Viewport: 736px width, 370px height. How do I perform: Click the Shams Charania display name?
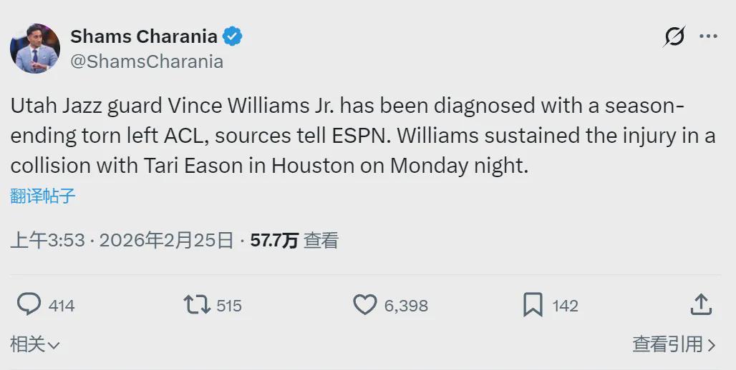click(x=142, y=36)
